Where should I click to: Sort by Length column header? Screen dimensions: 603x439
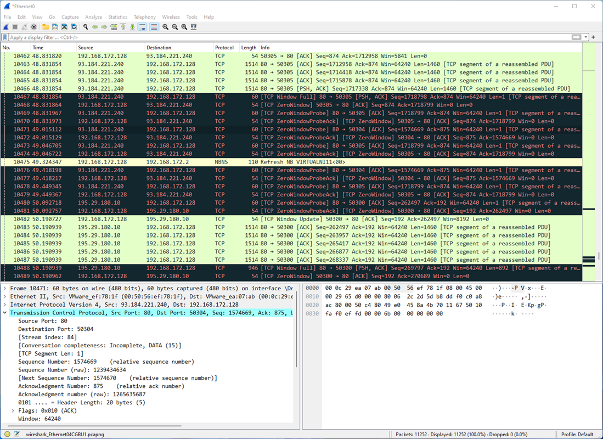249,48
